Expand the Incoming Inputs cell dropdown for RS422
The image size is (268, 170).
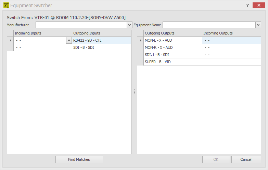[x=69, y=40]
